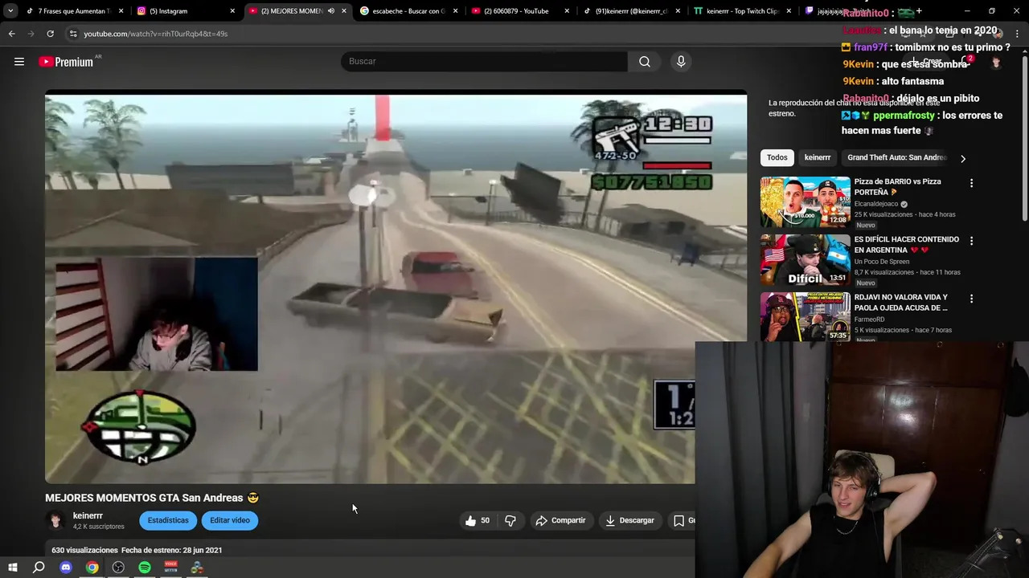1029x578 pixels.
Task: Switch to 6060879 - YouTube tab
Action: click(x=516, y=11)
